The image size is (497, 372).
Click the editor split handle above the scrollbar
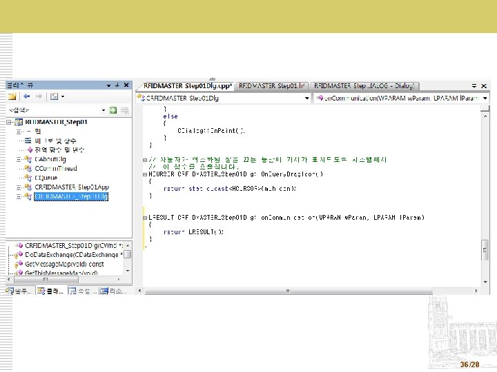click(485, 109)
